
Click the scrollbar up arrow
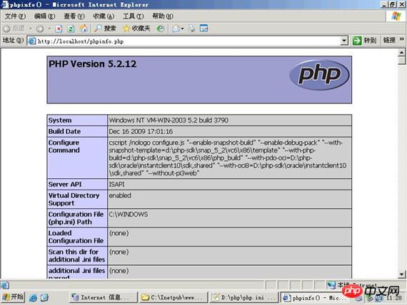[x=401, y=52]
